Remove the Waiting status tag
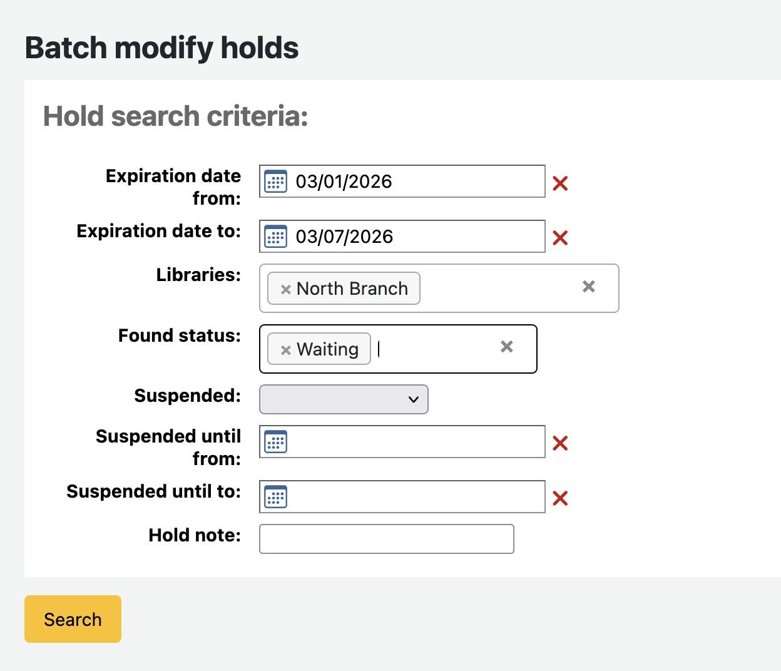781x671 pixels. [285, 350]
